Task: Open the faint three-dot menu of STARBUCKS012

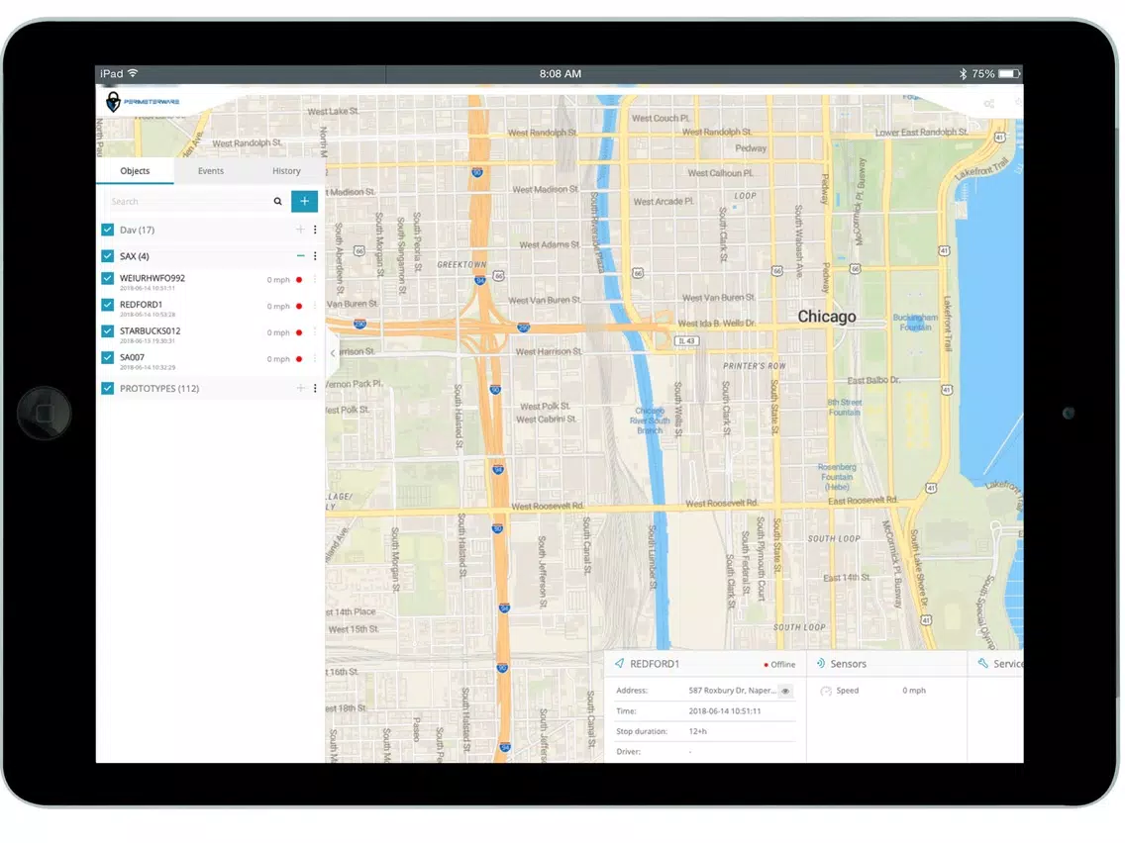Action: [x=315, y=332]
